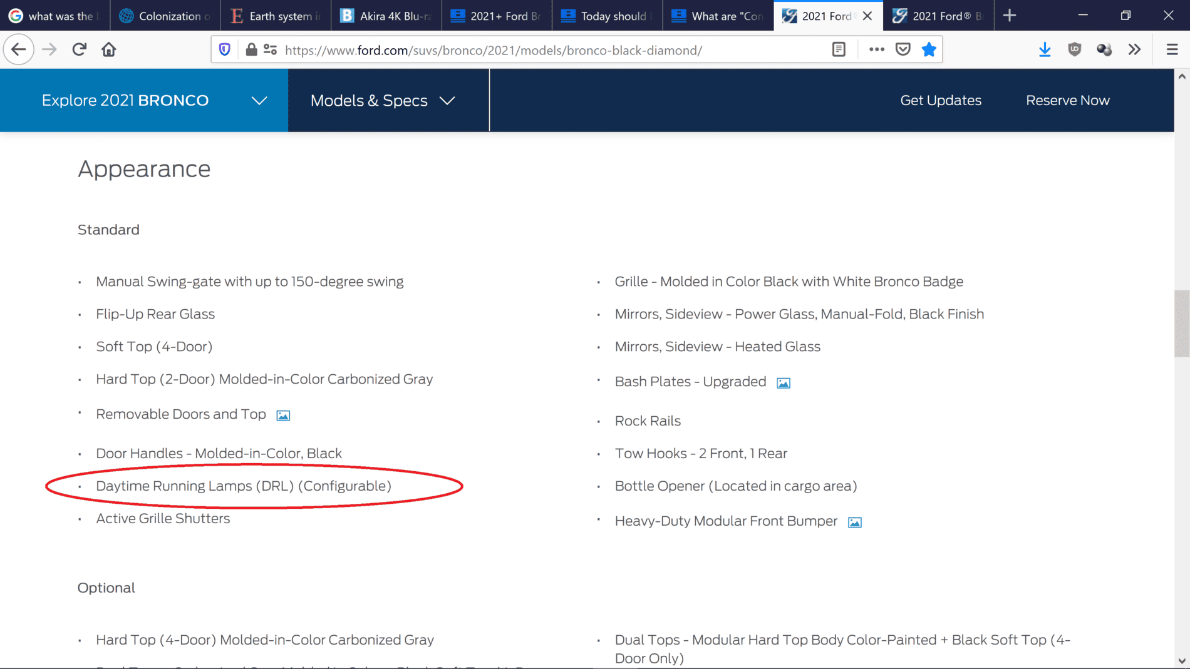The width and height of the screenshot is (1190, 669).
Task: Open Firefox hamburger menu
Action: (x=1172, y=49)
